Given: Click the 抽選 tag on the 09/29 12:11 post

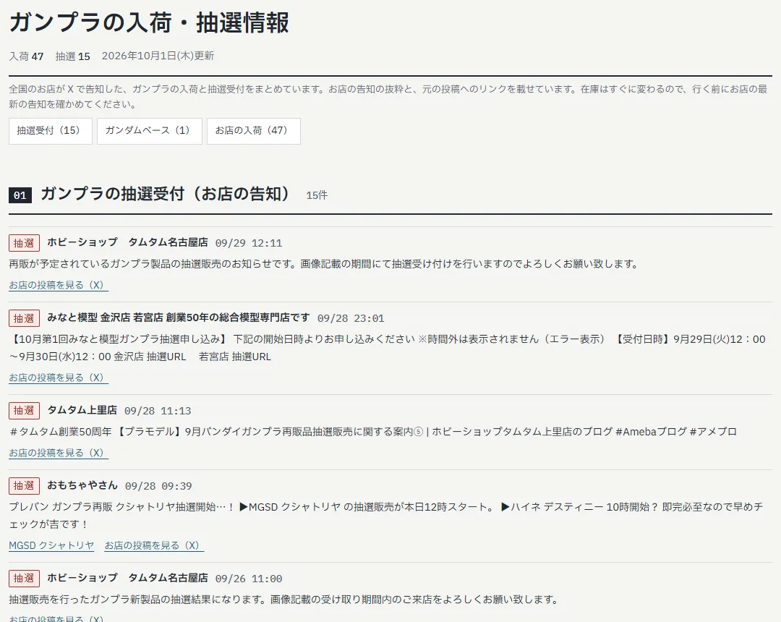Looking at the screenshot, I should (x=24, y=243).
